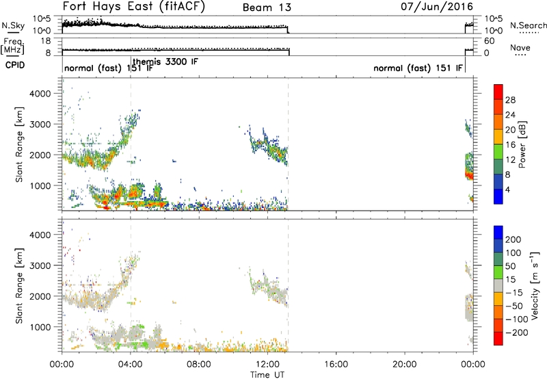Screen dimensions: 547x379
Task: Click the '18' frequency axis tick
Action: click(x=46, y=41)
